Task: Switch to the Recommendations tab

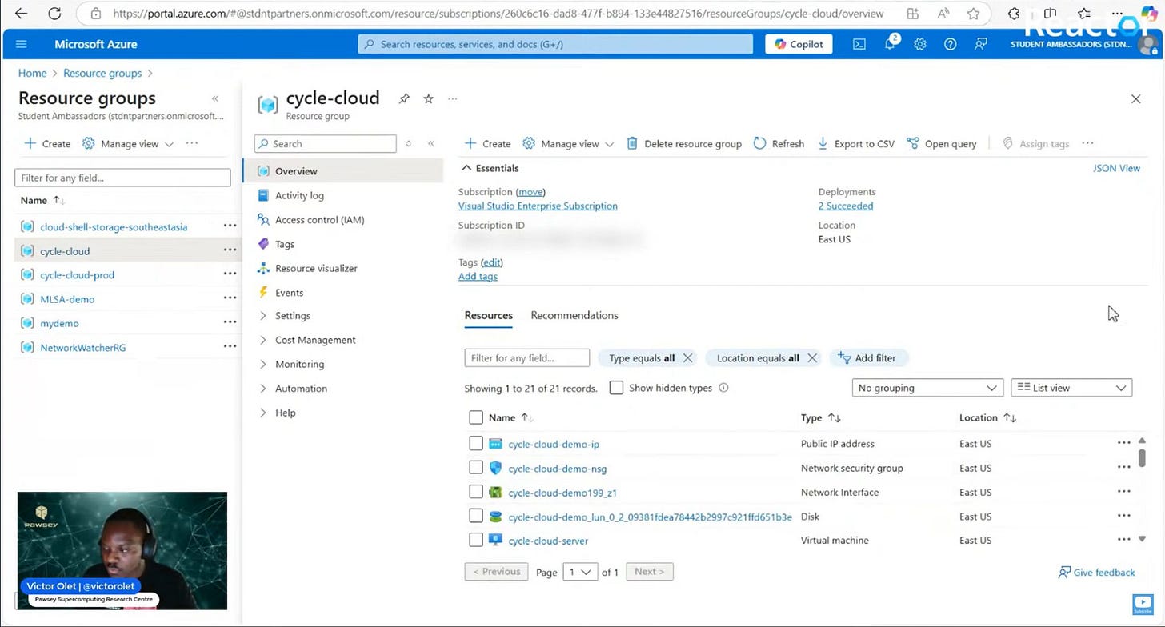Action: click(x=574, y=315)
